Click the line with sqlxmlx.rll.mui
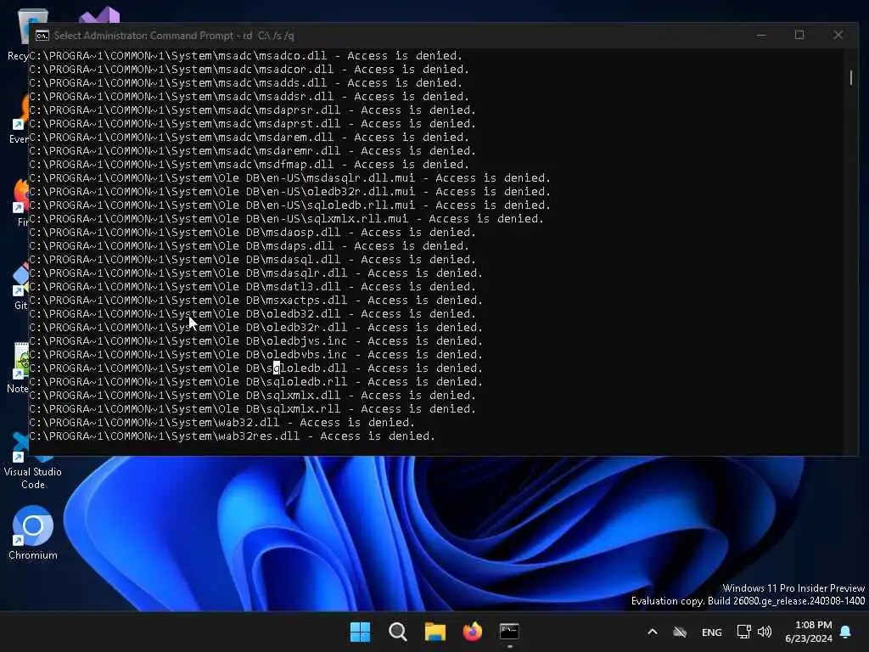The height and width of the screenshot is (652, 869). (287, 218)
